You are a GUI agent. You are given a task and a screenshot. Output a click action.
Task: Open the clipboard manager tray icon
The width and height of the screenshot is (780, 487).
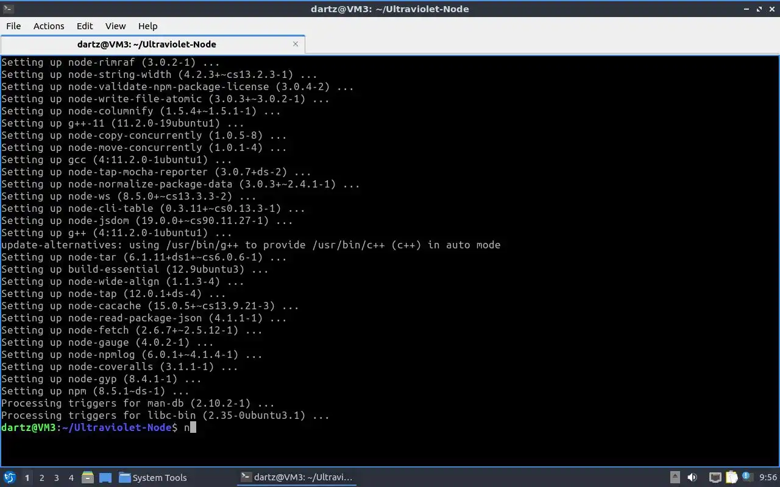(x=731, y=477)
